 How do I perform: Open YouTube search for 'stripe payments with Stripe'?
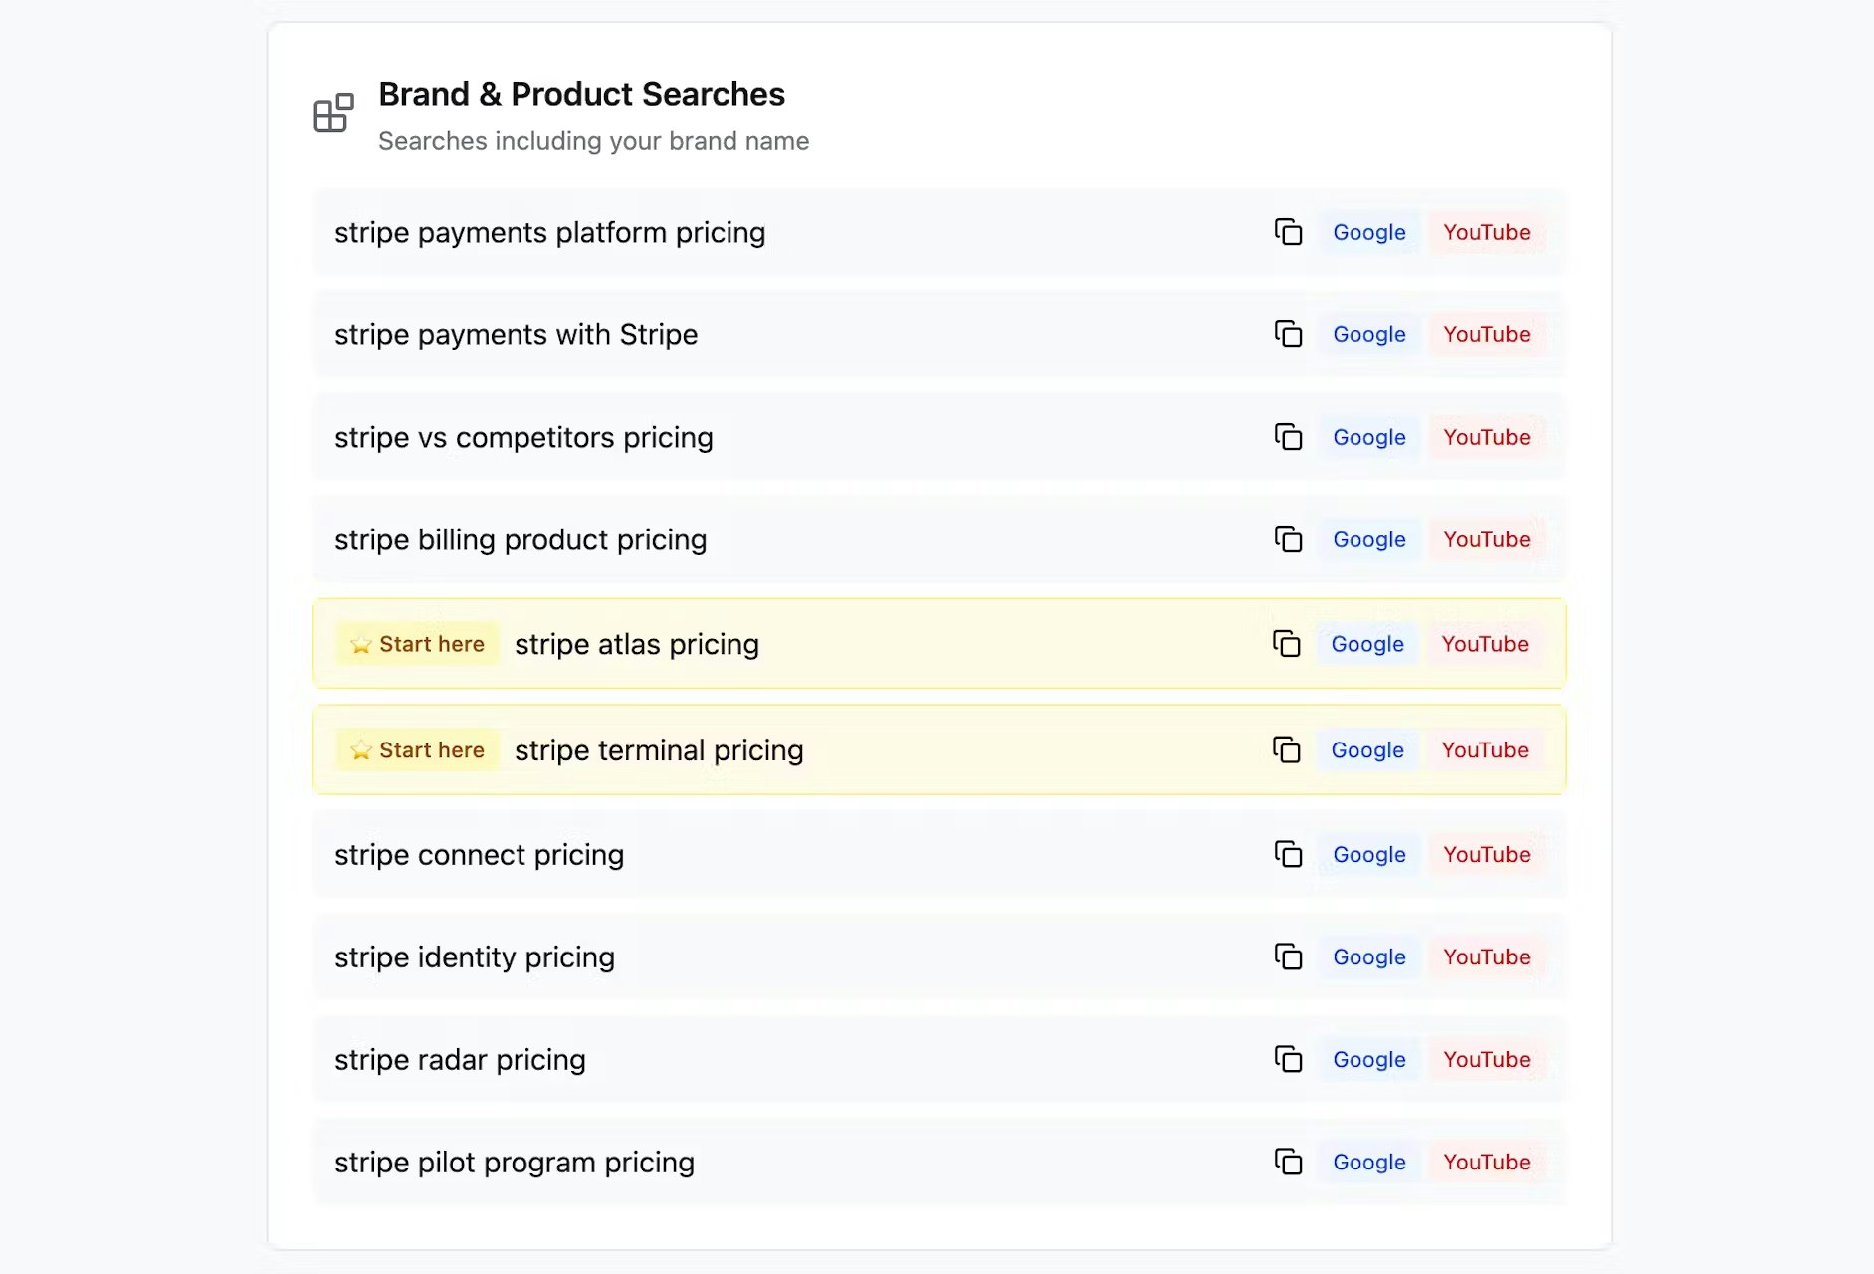[1486, 334]
